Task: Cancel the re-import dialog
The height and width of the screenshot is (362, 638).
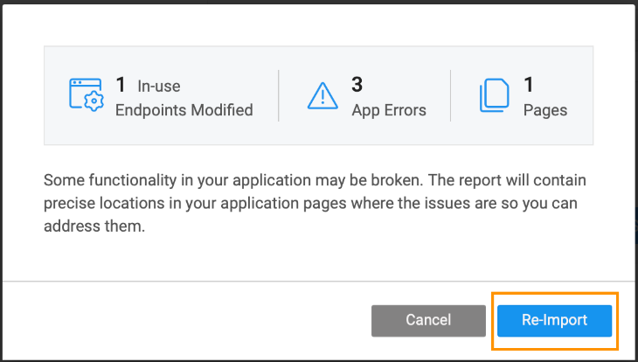Action: (428, 320)
